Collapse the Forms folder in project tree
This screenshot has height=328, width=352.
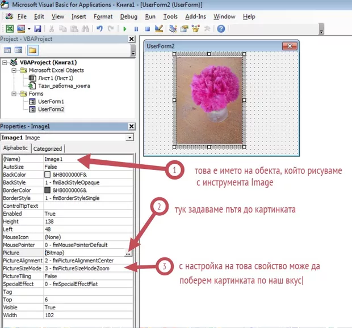click(x=13, y=94)
